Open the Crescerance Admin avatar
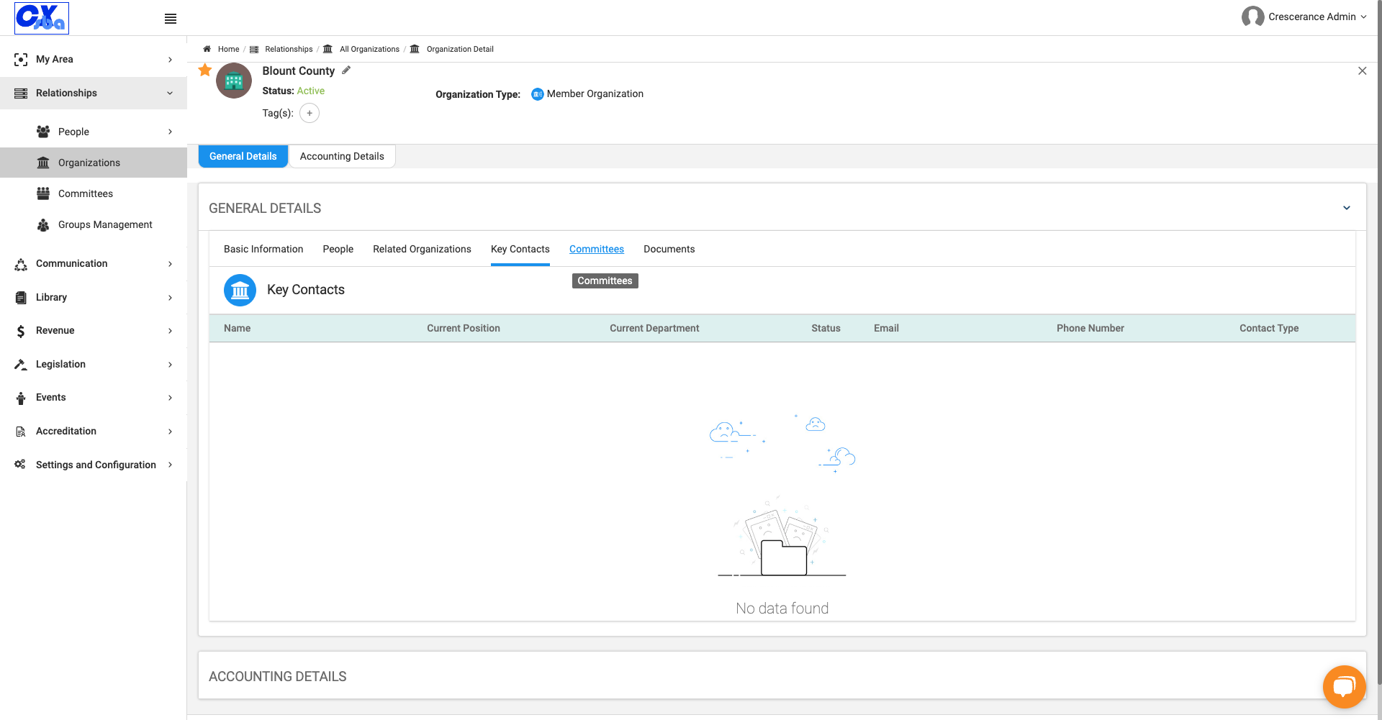 click(x=1252, y=17)
